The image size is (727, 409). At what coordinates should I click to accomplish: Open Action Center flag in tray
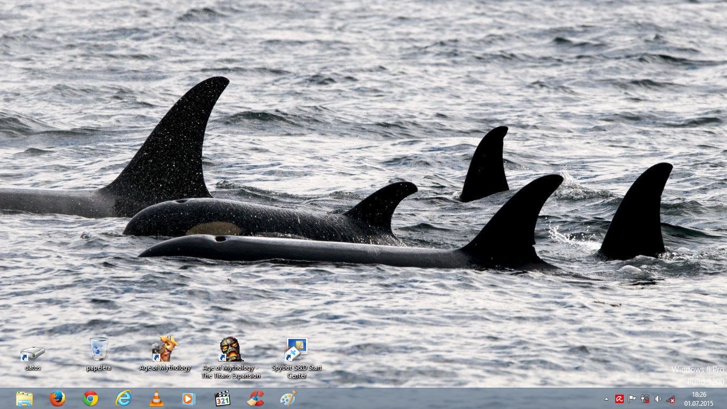(632, 399)
